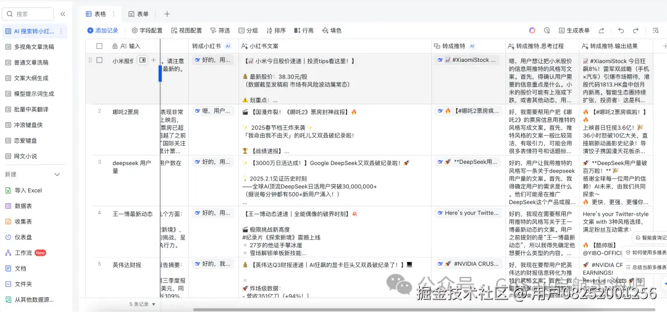This screenshot has width=667, height=312.
Task: Open 字段配置 field settings
Action: click(147, 31)
